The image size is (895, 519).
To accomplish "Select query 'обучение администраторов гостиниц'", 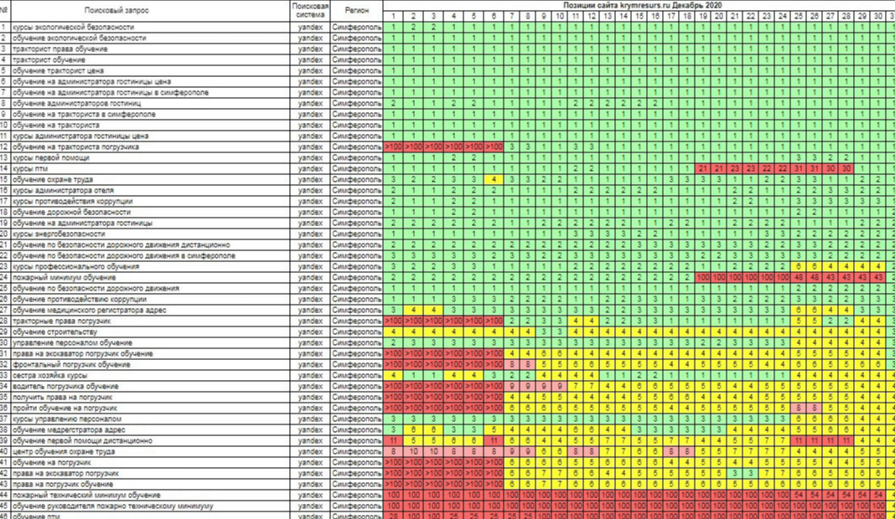I will tap(76, 103).
